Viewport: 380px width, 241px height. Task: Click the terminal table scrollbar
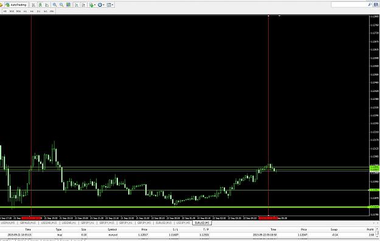coord(378,233)
